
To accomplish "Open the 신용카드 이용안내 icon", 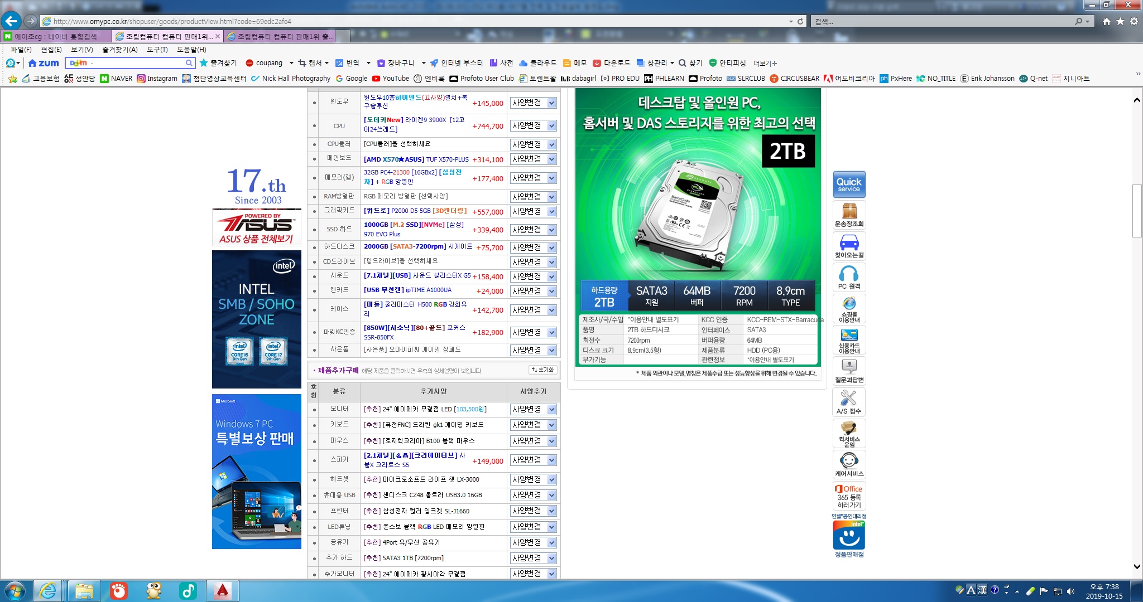I will click(849, 339).
